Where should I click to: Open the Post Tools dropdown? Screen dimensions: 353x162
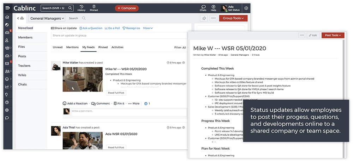click(333, 35)
